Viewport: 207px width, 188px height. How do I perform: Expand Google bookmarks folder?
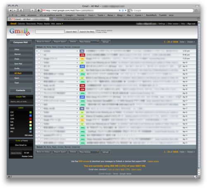coord(70,15)
